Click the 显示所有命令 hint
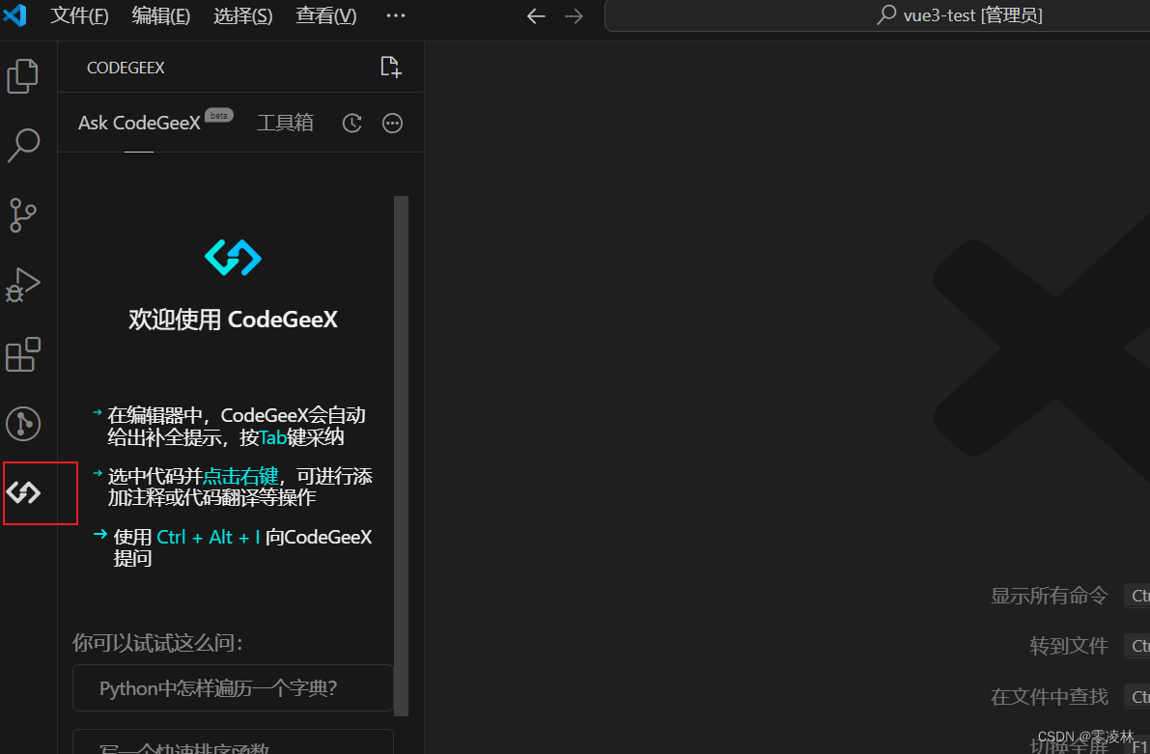The width and height of the screenshot is (1150, 754). [1049, 596]
